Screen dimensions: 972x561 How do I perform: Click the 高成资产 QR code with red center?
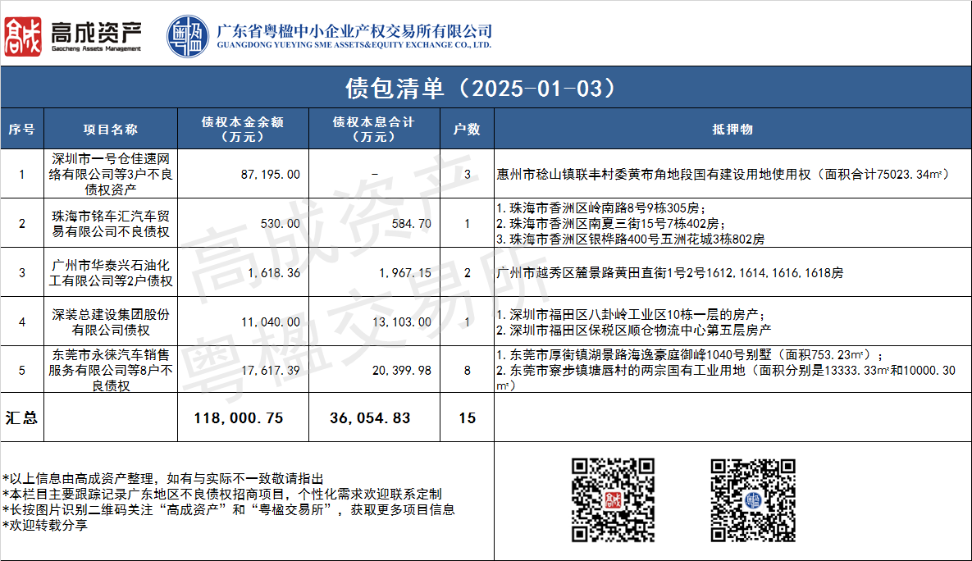613,500
